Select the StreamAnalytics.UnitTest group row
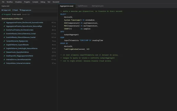The width and height of the screenshot is (177, 111). pyautogui.click(x=29, y=19)
